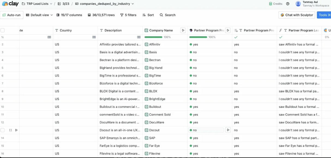The width and height of the screenshot is (331, 158).
Task: Click the US country cell in the Basis row
Action: pos(75,52)
